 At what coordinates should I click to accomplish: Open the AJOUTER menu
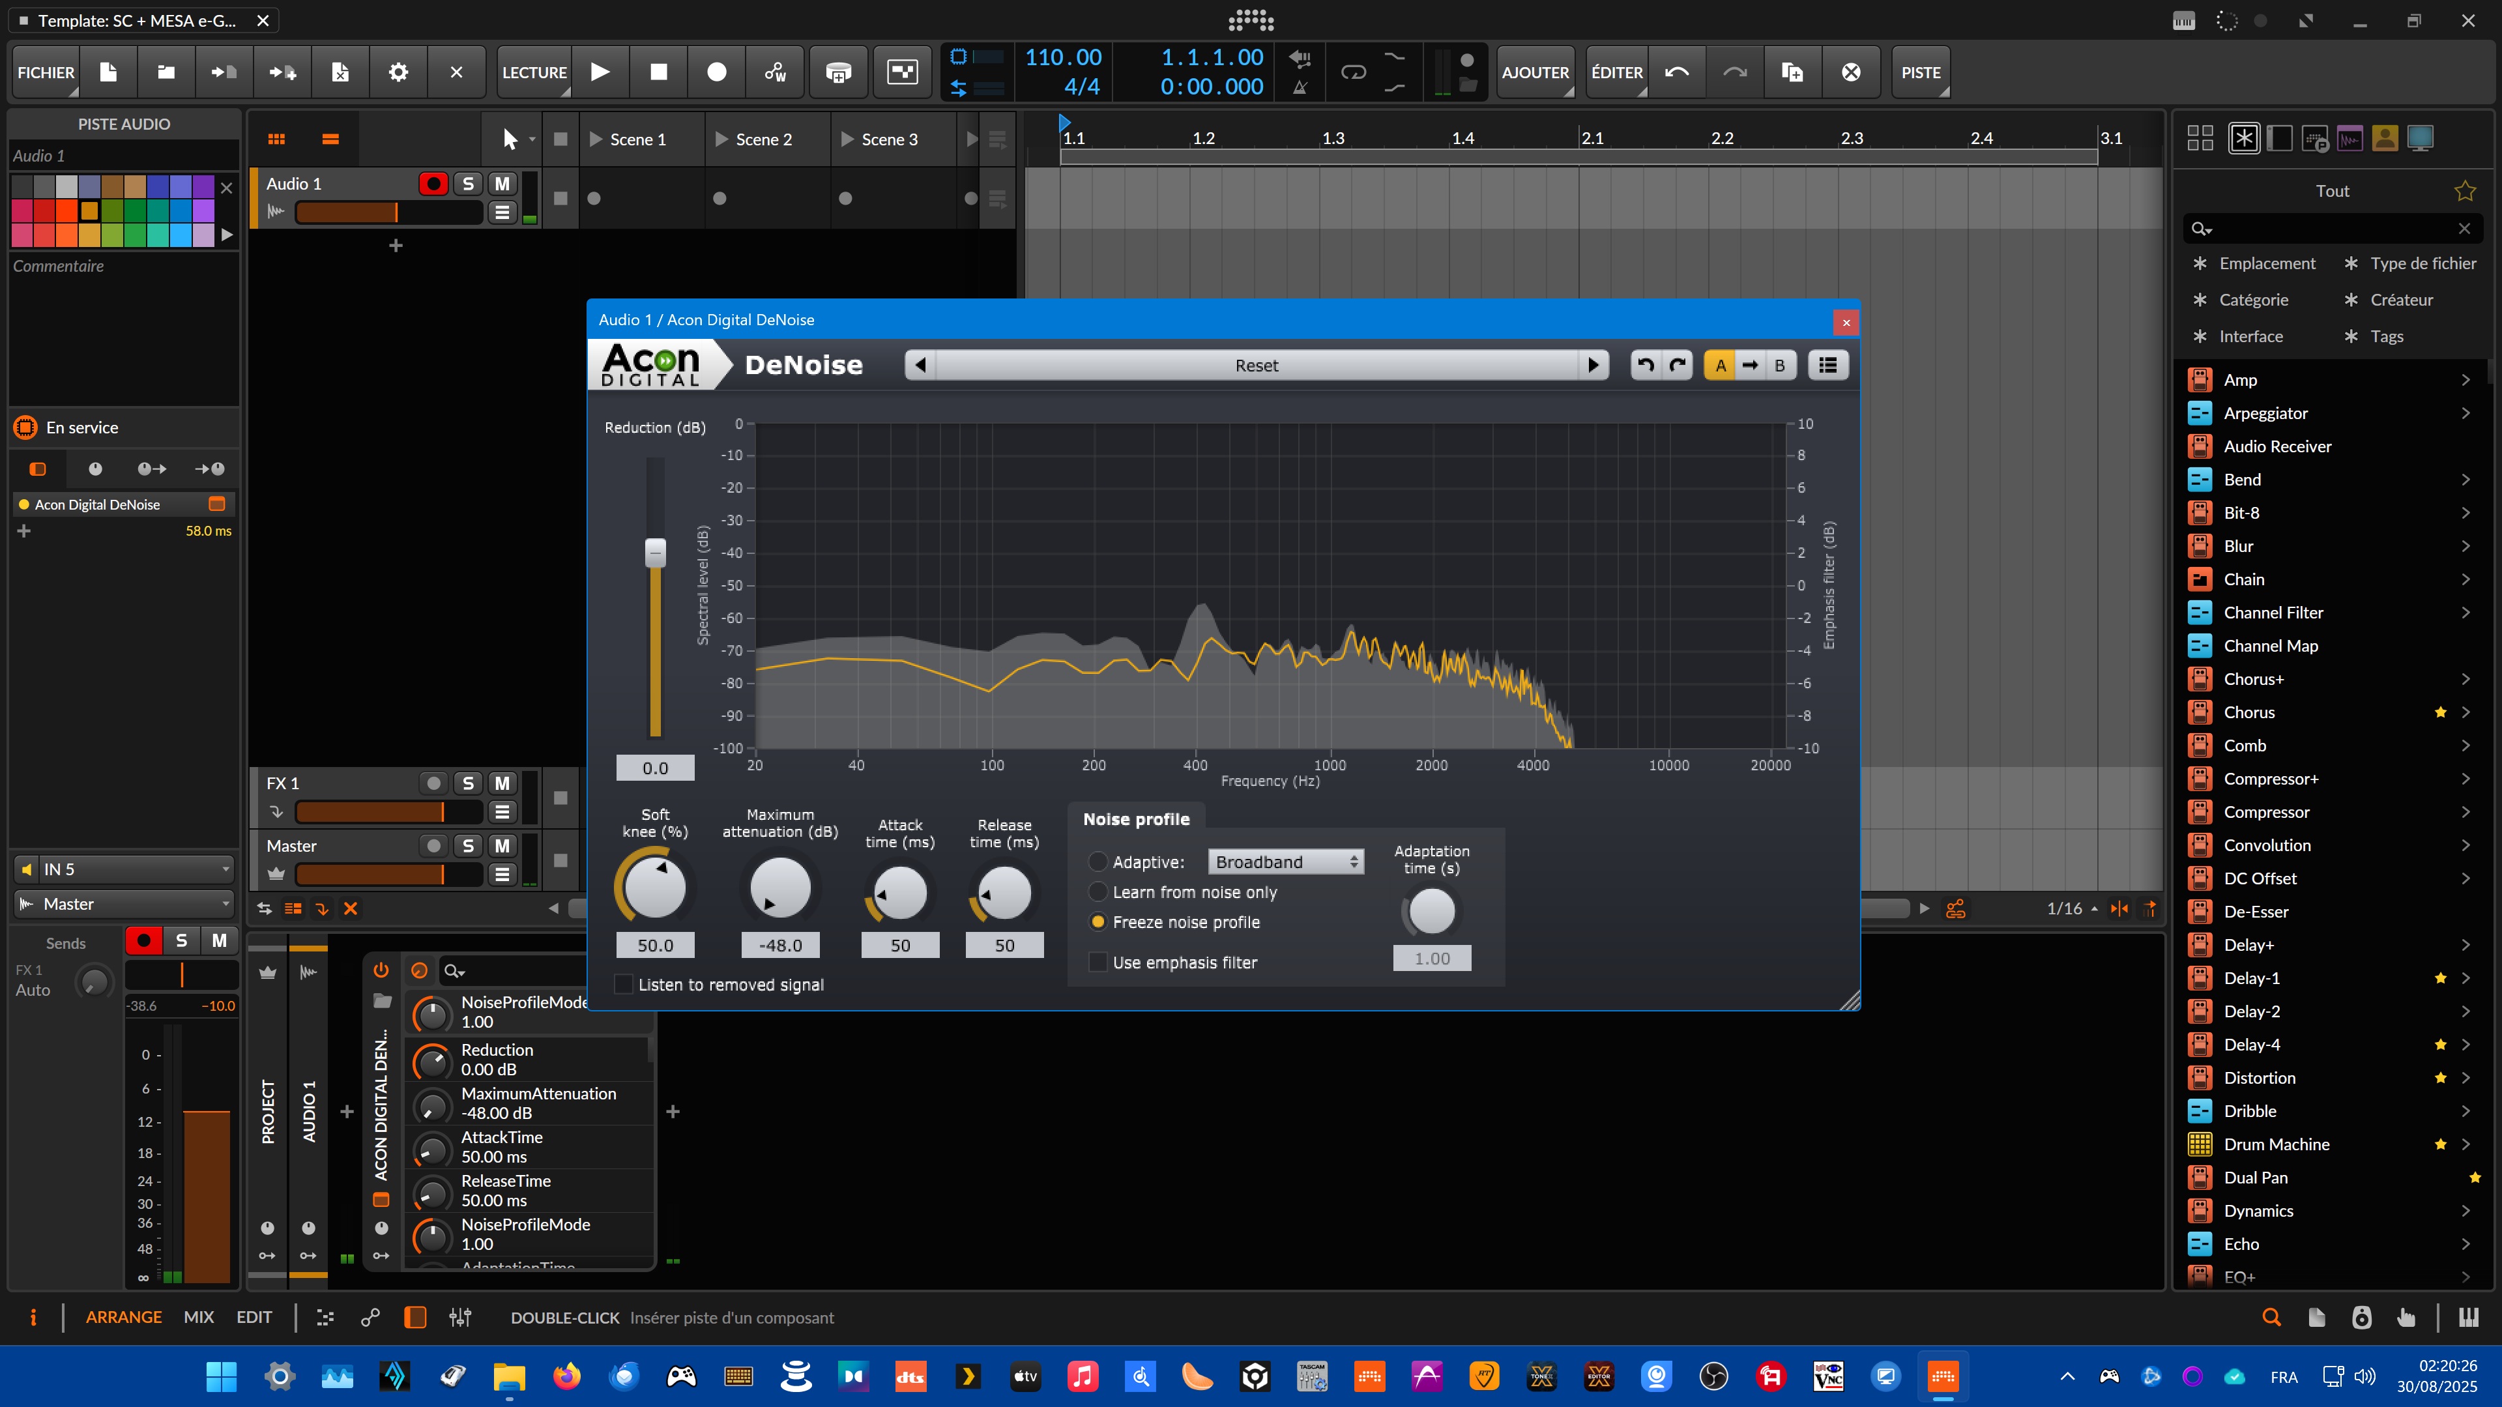tap(1535, 72)
